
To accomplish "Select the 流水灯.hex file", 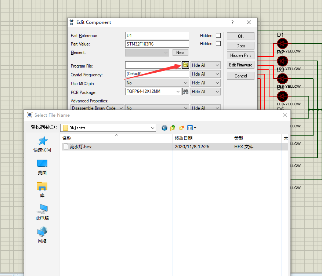I will point(80,147).
